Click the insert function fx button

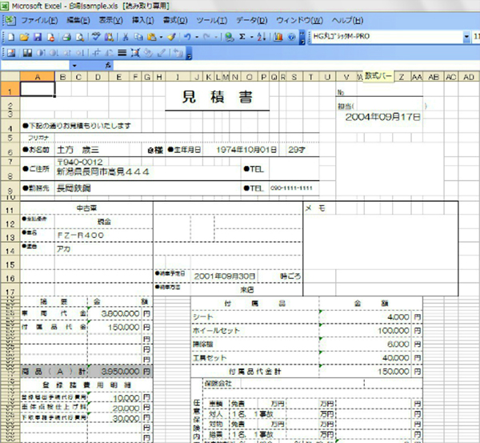click(108, 66)
